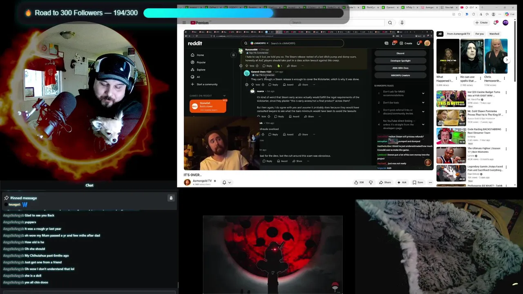Open the Ask button under the video
Viewport: 523px width, 294px height.
click(402, 183)
